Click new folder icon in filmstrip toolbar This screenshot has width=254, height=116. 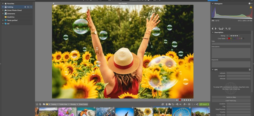[x=170, y=104]
